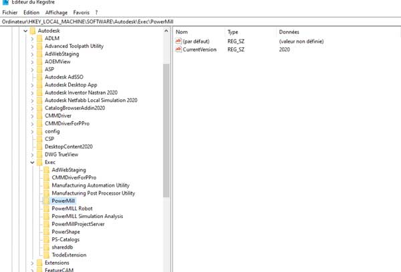Viewport: 401px width, 272px height.
Task: Click the folder icon next to PowerMill
Action: click(45, 201)
